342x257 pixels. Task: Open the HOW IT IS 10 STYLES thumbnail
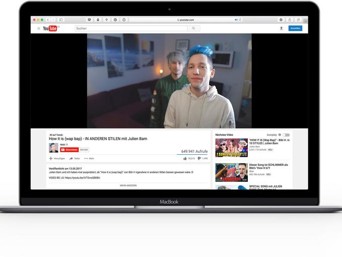point(231,148)
